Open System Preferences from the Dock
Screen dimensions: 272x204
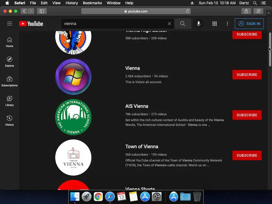[157, 197]
